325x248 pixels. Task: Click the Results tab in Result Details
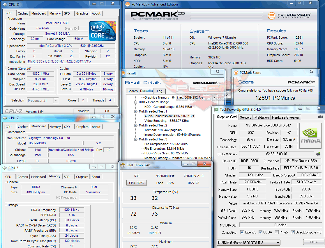(146, 91)
